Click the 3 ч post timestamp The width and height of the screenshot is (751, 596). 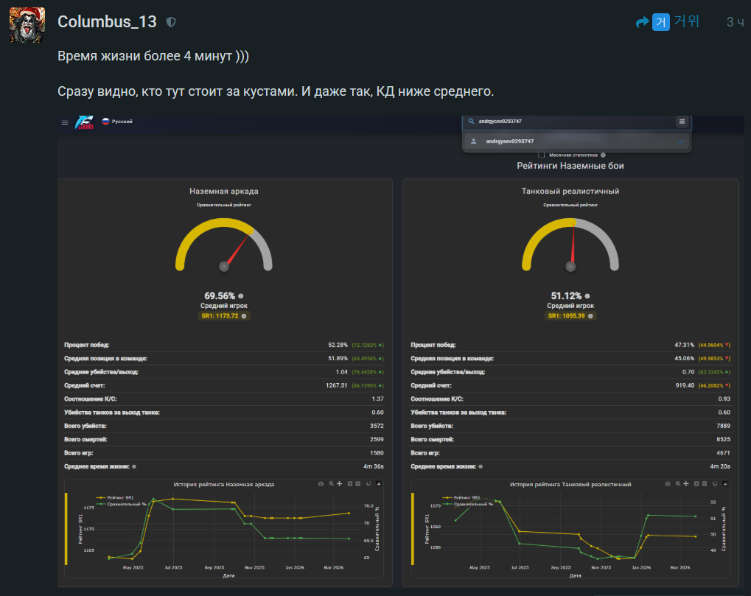pos(734,22)
